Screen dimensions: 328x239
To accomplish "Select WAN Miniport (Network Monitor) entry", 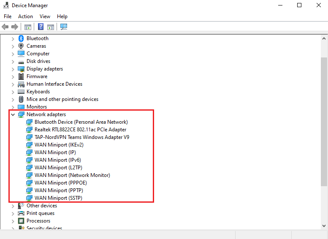I will pyautogui.click(x=72, y=175).
